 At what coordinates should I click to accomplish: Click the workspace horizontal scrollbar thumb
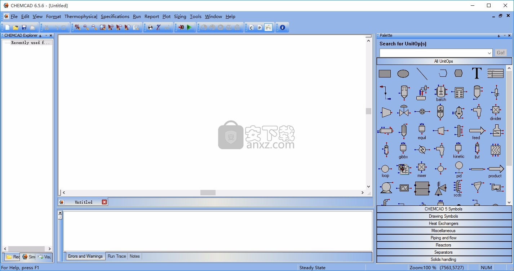(208, 193)
